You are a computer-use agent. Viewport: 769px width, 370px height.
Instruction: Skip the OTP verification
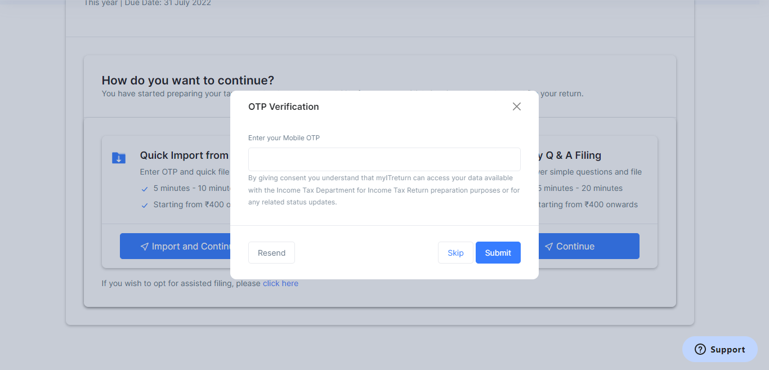click(x=455, y=253)
